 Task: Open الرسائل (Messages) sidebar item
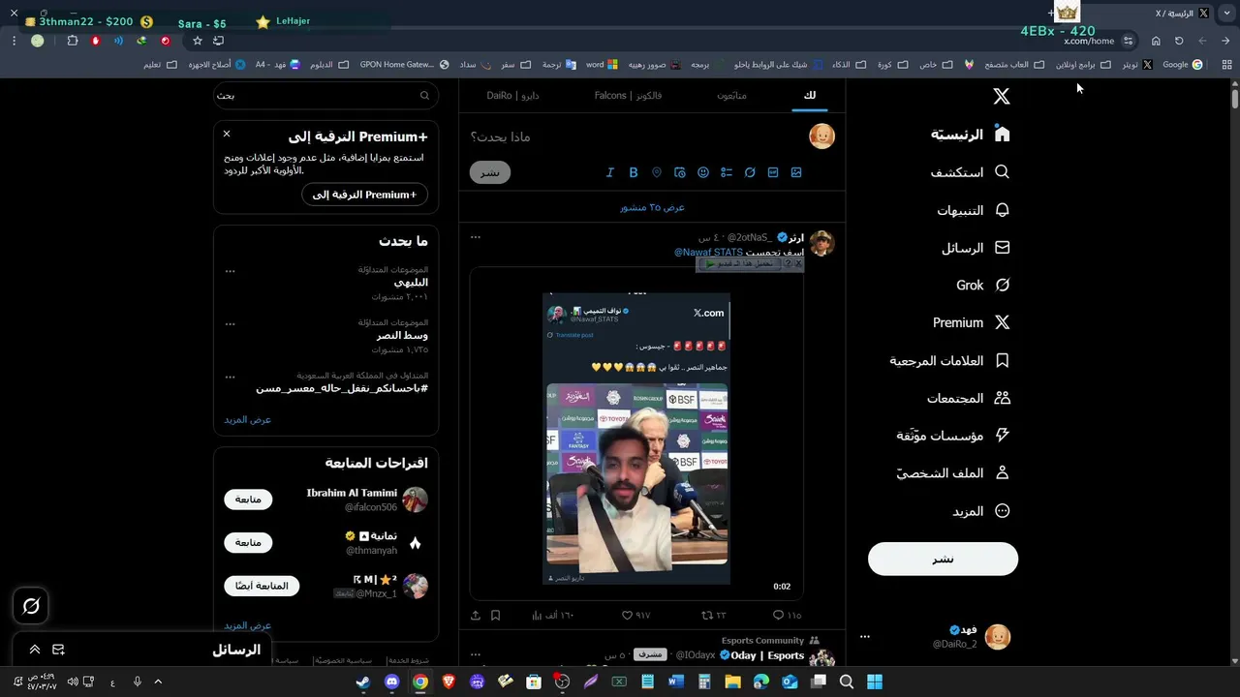click(x=976, y=248)
